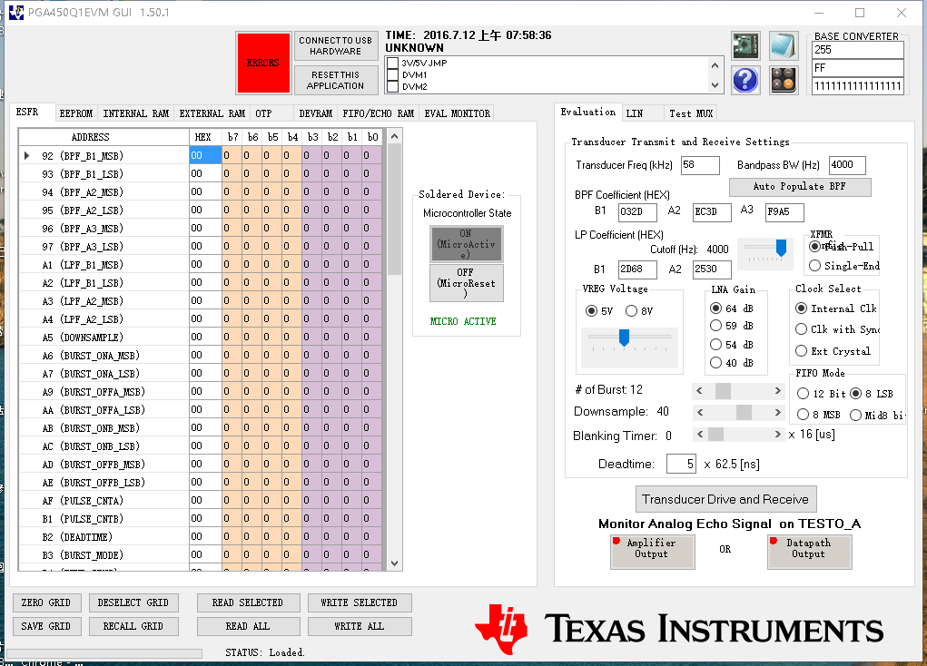Click ZERO GRID button
Viewport: 927px width, 666px height.
coord(46,602)
